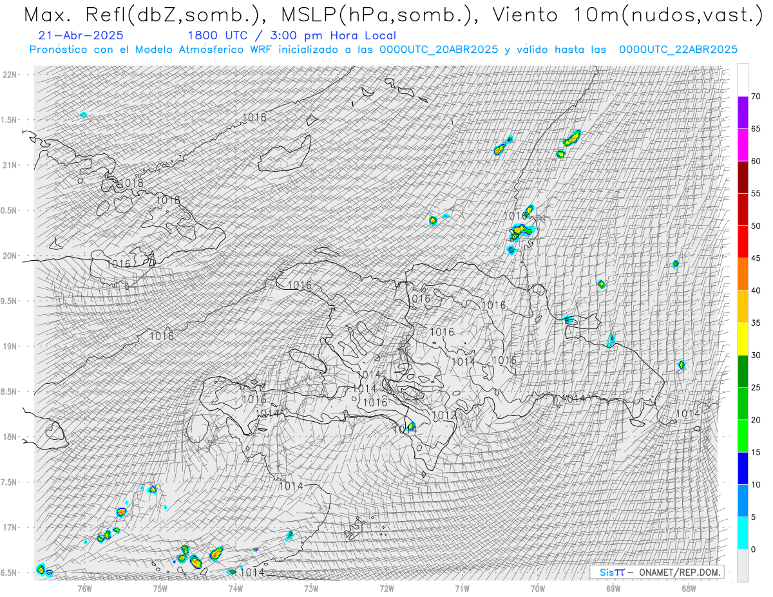Viewport: 773px width, 597px height.
Task: Select the yellow 30-35 dBZ color band
Action: (x=743, y=339)
